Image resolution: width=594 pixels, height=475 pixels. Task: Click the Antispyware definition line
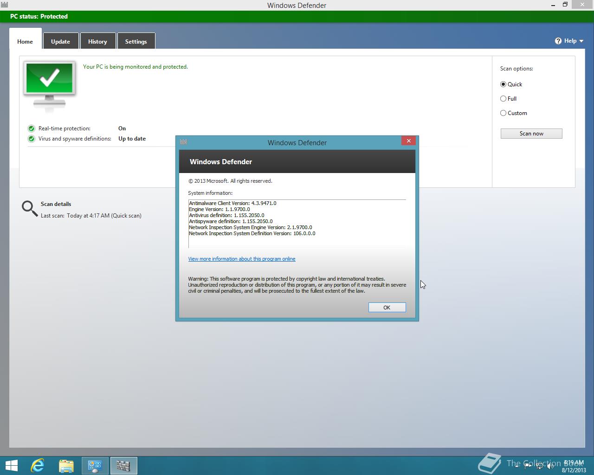(231, 221)
